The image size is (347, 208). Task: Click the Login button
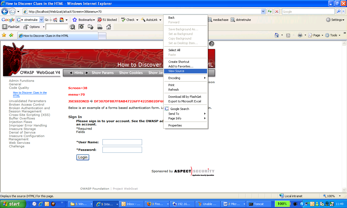pyautogui.click(x=83, y=157)
